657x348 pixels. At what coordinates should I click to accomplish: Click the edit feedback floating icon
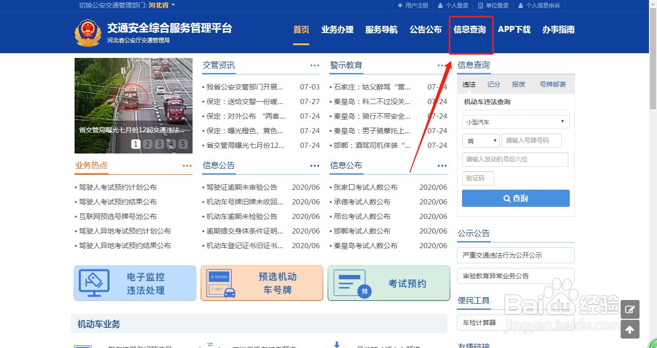pyautogui.click(x=630, y=309)
